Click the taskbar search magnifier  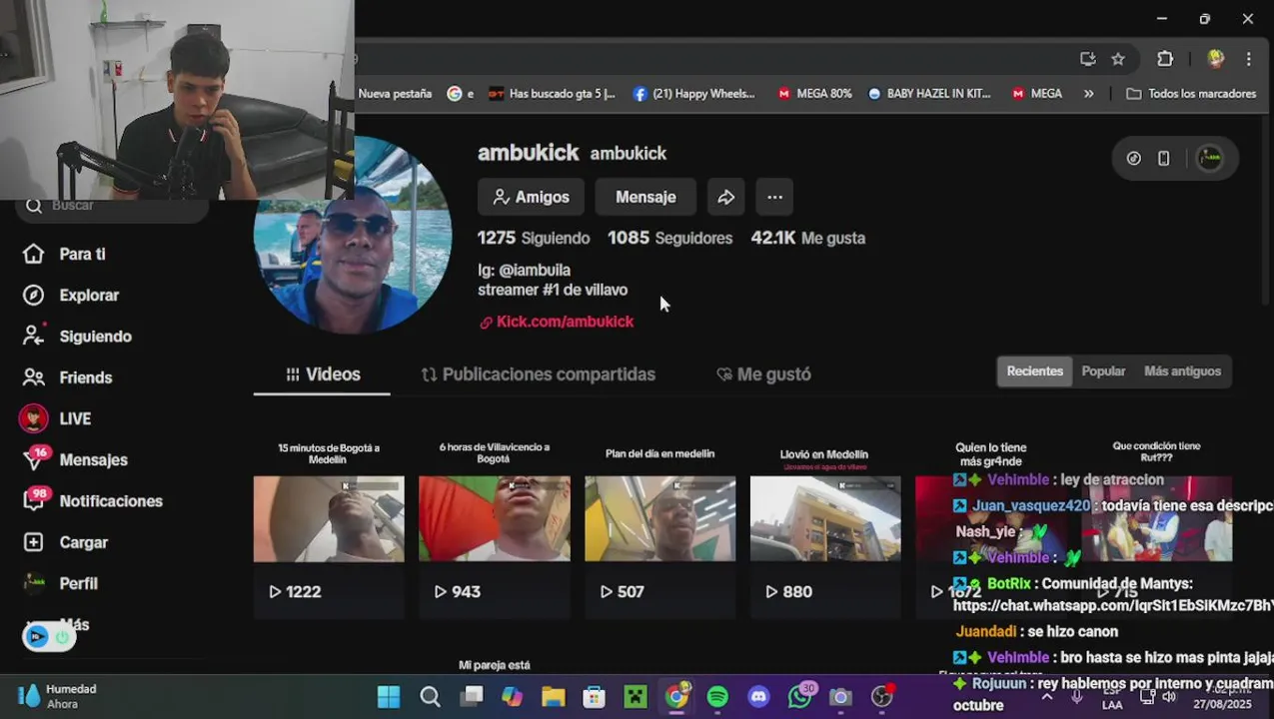pyautogui.click(x=430, y=696)
